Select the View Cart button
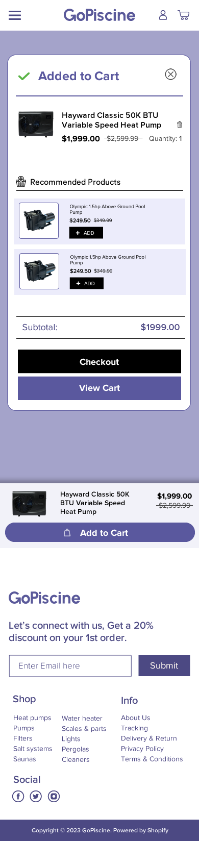 pos(99,388)
